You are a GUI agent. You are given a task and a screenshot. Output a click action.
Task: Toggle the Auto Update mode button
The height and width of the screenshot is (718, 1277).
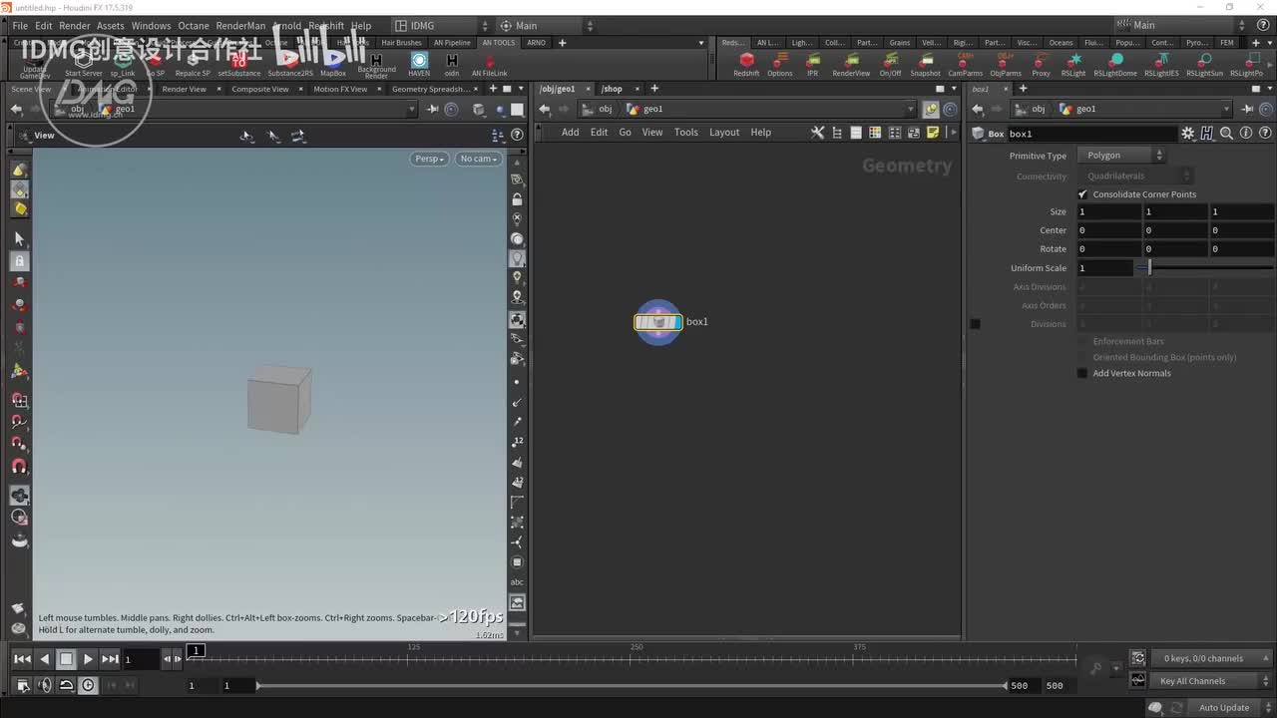coord(1224,708)
